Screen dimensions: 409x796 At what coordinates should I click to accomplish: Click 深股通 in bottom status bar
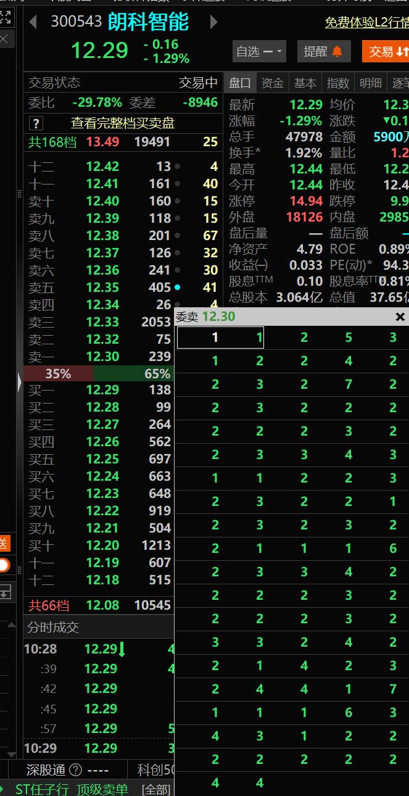pyautogui.click(x=46, y=770)
